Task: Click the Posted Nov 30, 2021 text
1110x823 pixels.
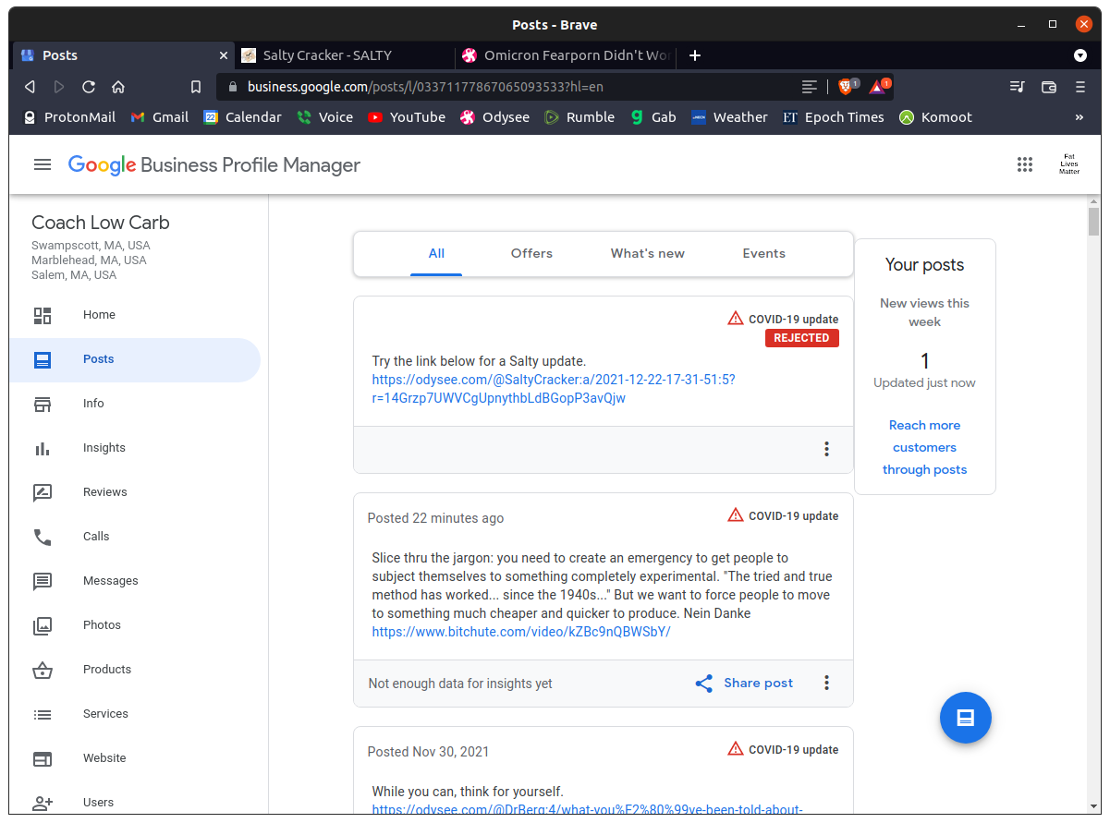Action: click(428, 752)
